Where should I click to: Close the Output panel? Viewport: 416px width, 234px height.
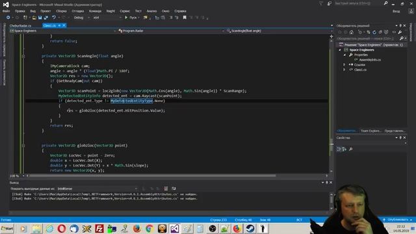[331, 183]
